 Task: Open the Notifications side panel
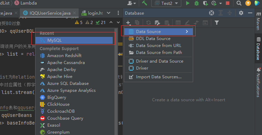[x=258, y=82]
